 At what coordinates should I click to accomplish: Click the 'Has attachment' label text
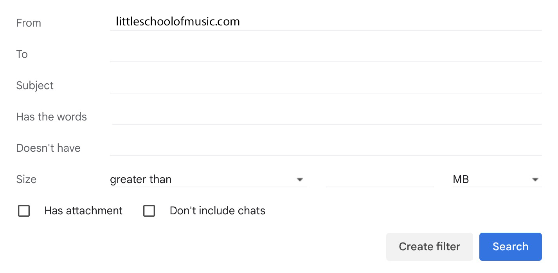click(x=83, y=211)
